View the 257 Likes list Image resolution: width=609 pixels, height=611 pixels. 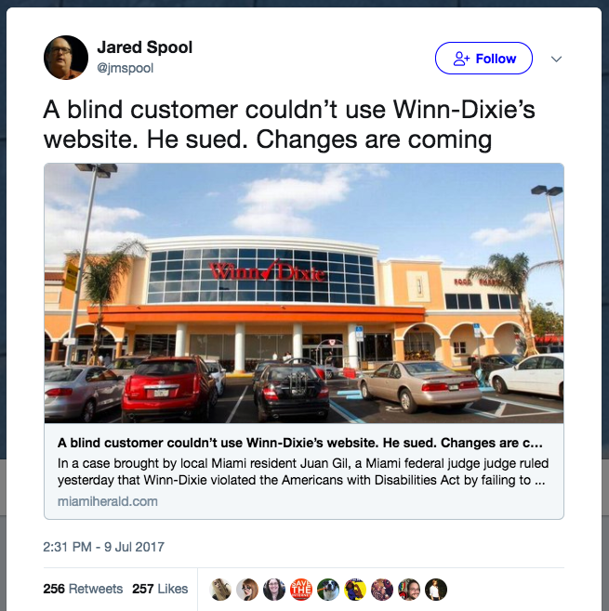pos(160,589)
